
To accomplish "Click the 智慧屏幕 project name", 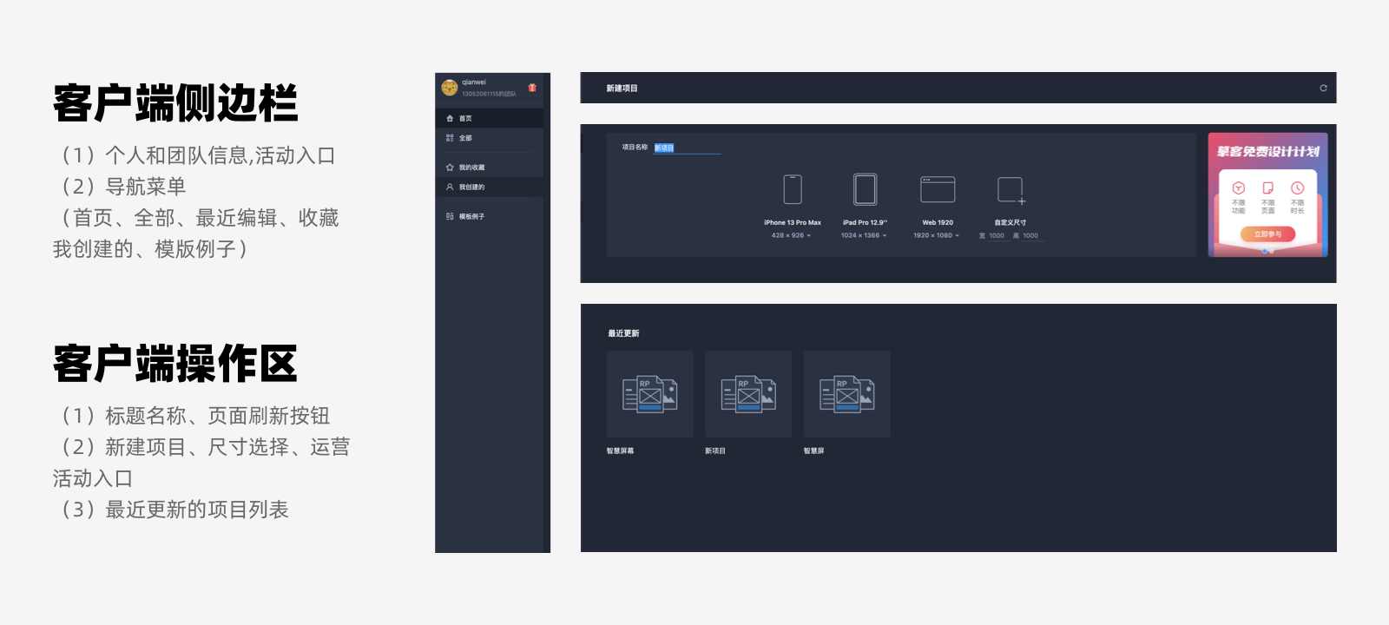I will (620, 451).
